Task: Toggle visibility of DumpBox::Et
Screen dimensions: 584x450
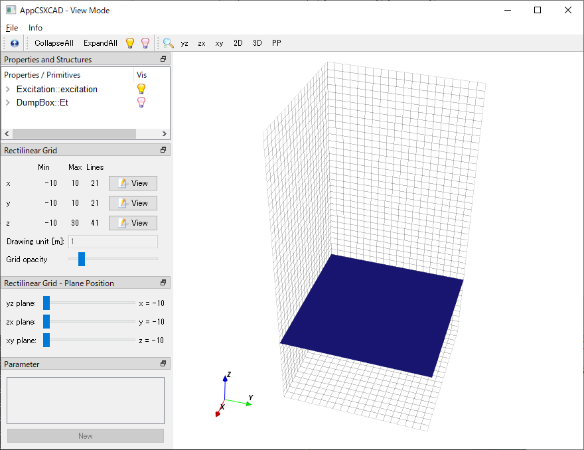Action: point(141,102)
